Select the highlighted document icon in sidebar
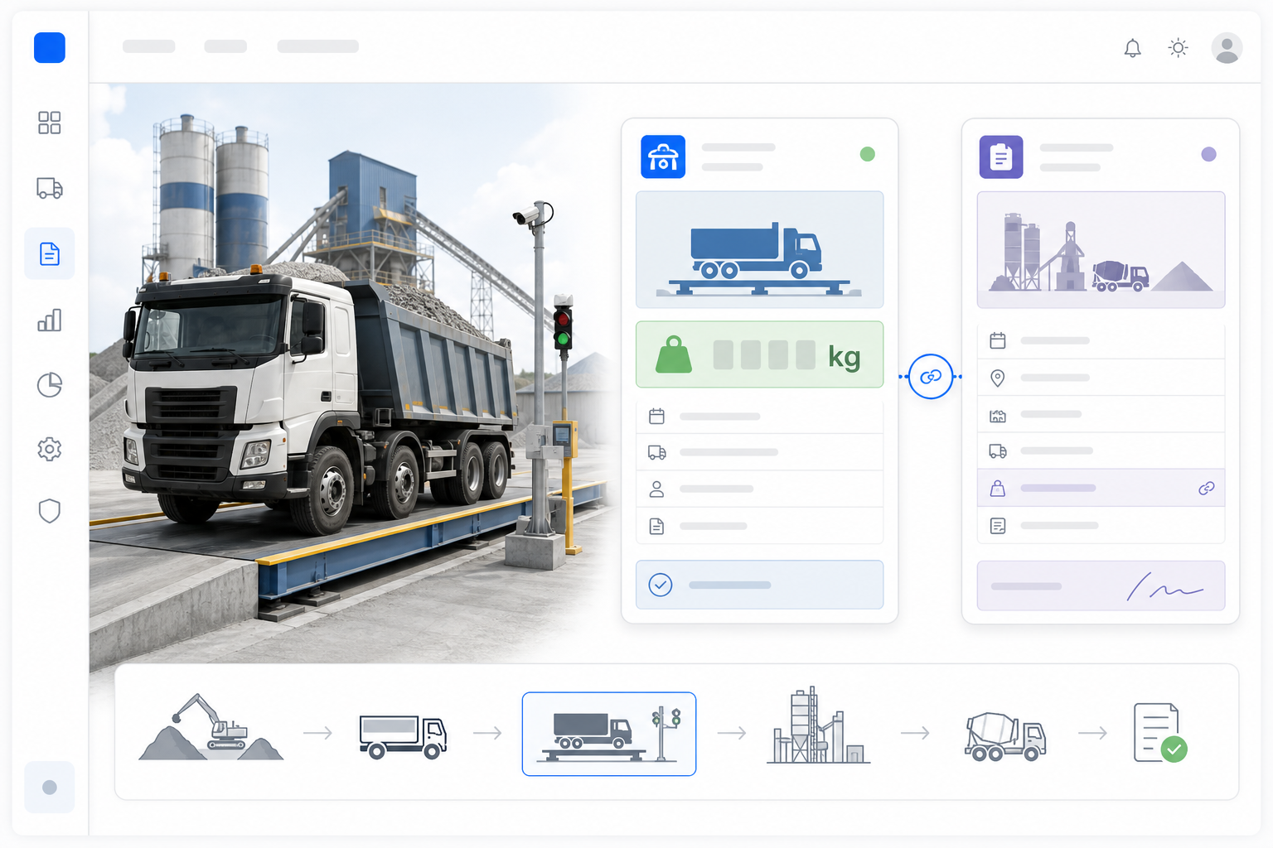The height and width of the screenshot is (848, 1273). 50,253
